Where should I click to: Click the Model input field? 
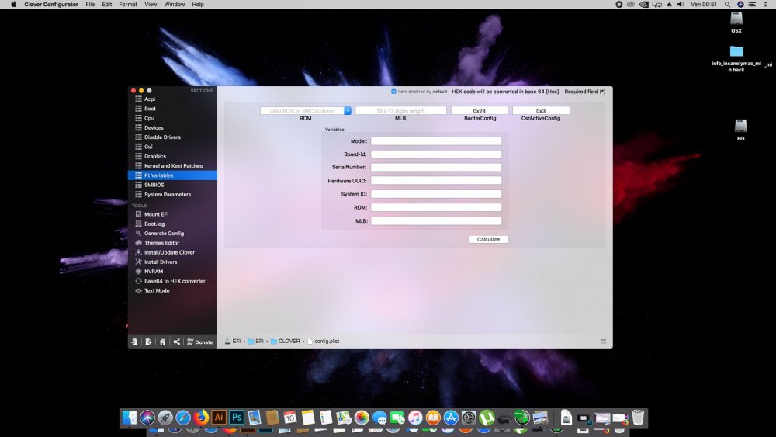click(x=436, y=141)
